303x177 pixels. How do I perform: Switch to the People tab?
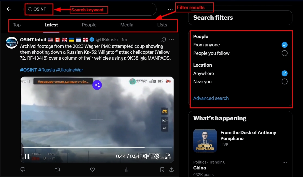[x=89, y=25]
